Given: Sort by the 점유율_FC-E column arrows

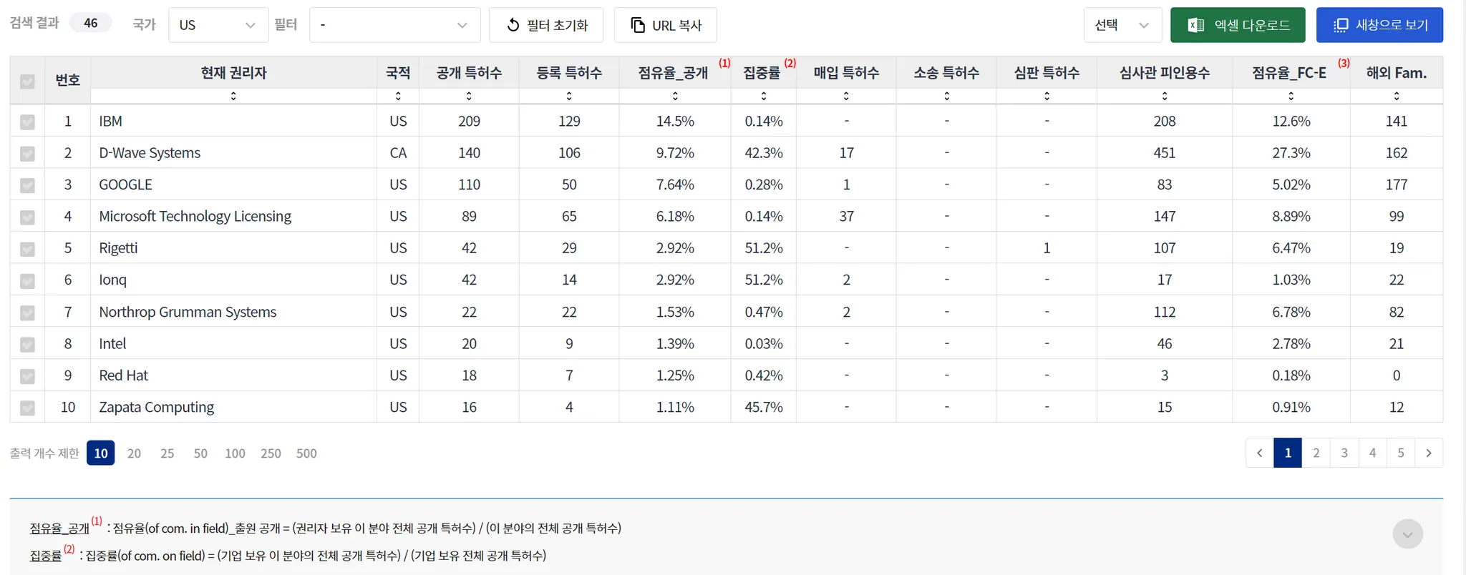Looking at the screenshot, I should [x=1291, y=96].
